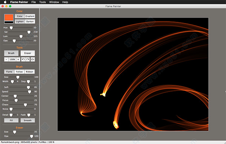Screen dimensions: 226x144
Task: Click the Soft value 85
Action: [36, 87]
